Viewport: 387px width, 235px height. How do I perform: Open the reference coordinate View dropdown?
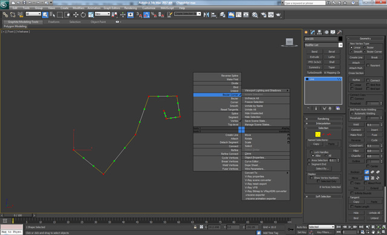102,14
